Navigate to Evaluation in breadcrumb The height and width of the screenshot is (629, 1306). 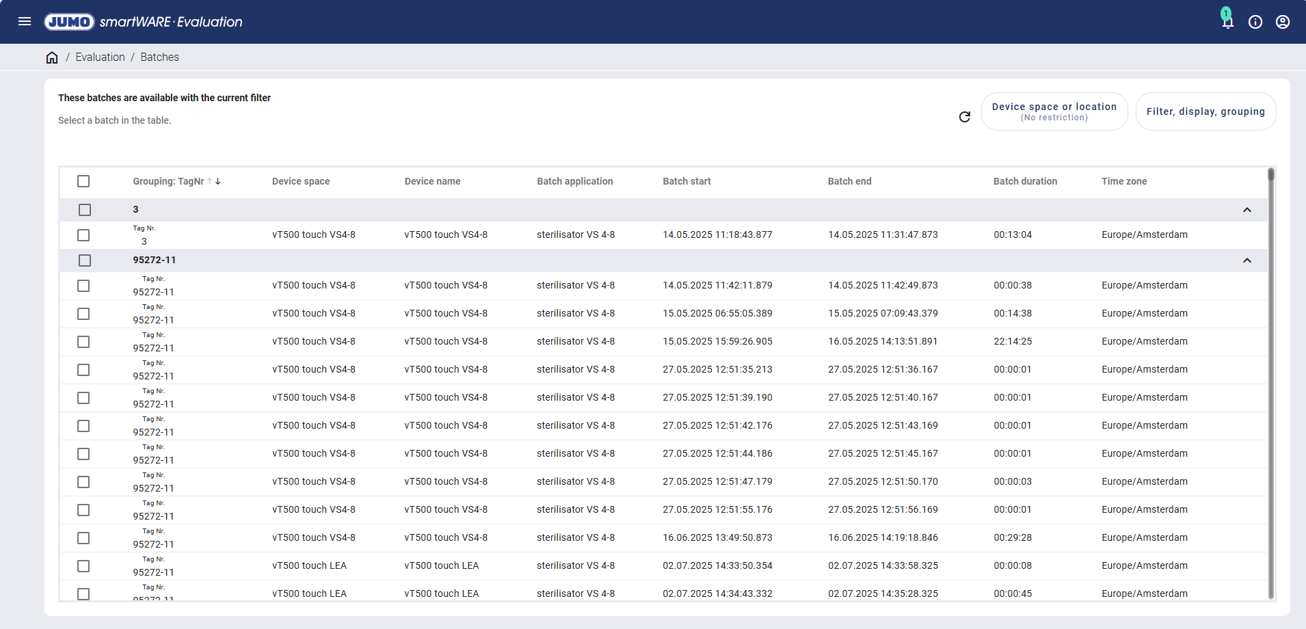(x=100, y=57)
